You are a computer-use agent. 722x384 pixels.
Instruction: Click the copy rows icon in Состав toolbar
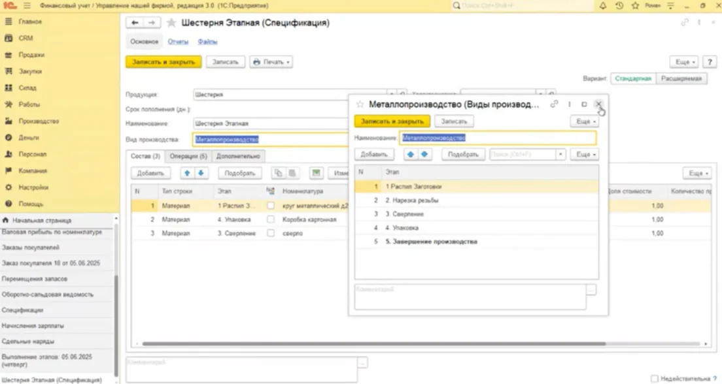click(278, 173)
